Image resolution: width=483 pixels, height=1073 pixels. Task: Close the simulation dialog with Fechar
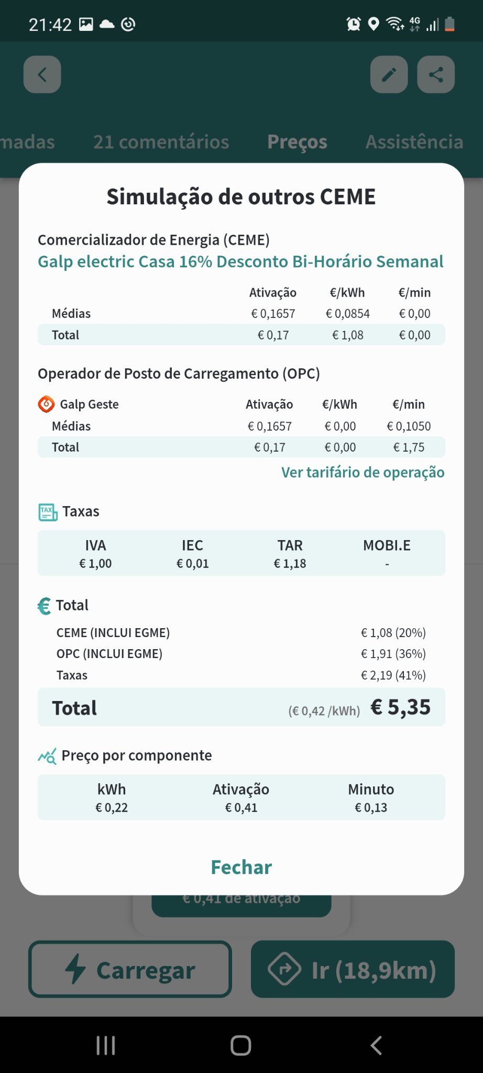[x=241, y=868]
